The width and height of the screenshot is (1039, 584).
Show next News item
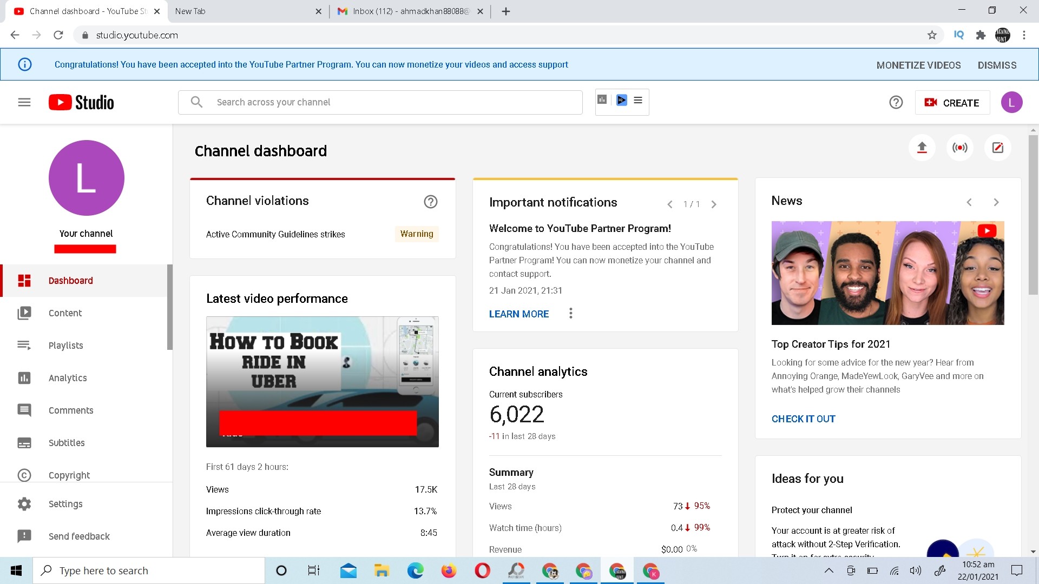(996, 202)
